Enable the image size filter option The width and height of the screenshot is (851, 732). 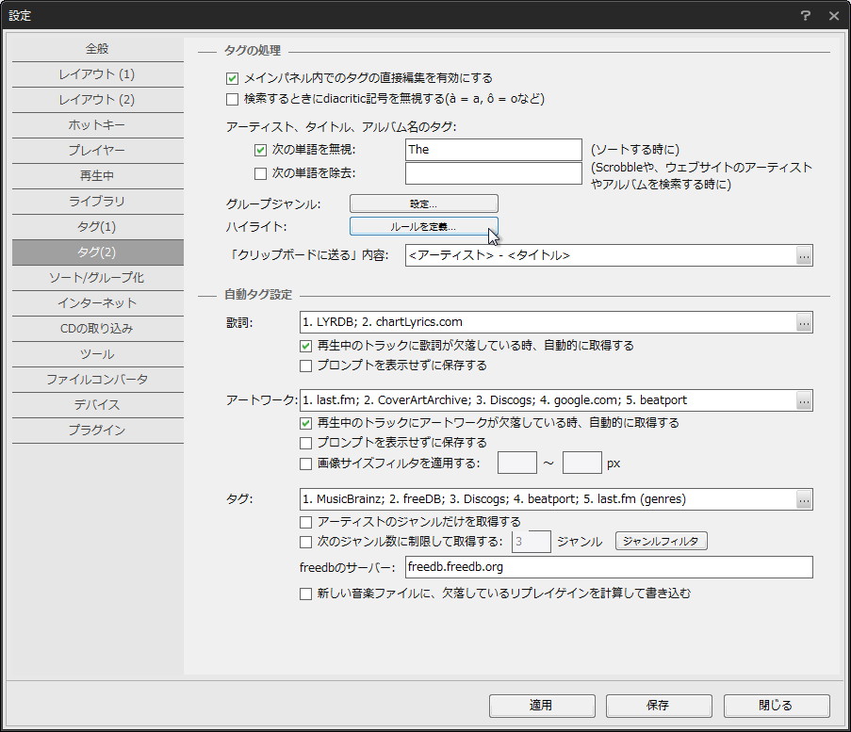point(304,462)
